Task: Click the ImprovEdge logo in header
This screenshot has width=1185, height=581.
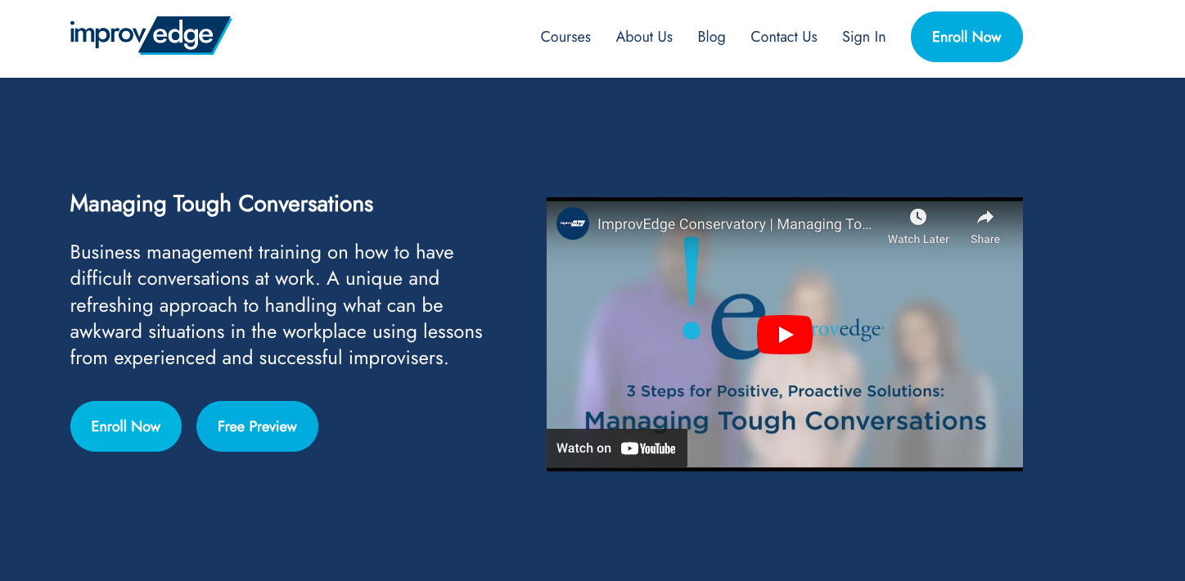Action: coord(151,36)
